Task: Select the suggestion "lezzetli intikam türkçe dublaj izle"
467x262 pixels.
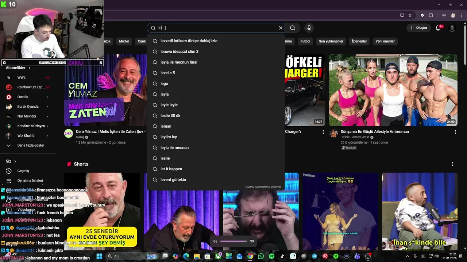Action: pyautogui.click(x=215, y=41)
